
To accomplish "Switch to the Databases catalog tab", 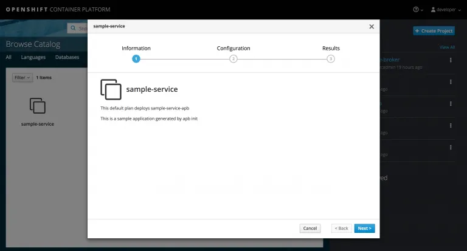I will coord(67,57).
